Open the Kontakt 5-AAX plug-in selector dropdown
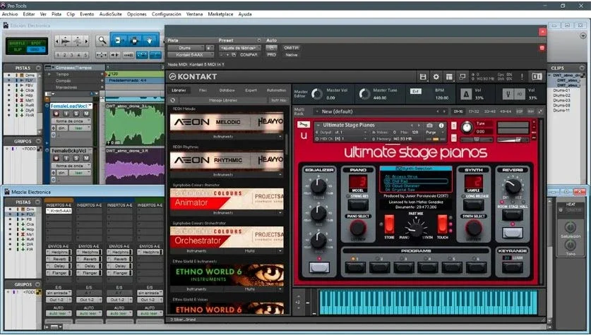The width and height of the screenshot is (591, 335). pyautogui.click(x=191, y=55)
